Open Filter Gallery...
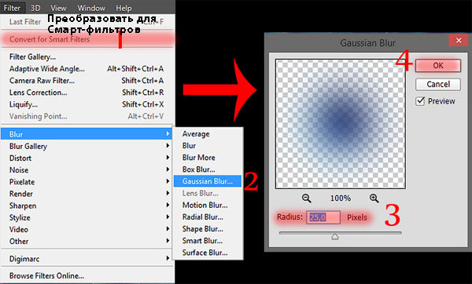472x284 pixels. point(32,56)
